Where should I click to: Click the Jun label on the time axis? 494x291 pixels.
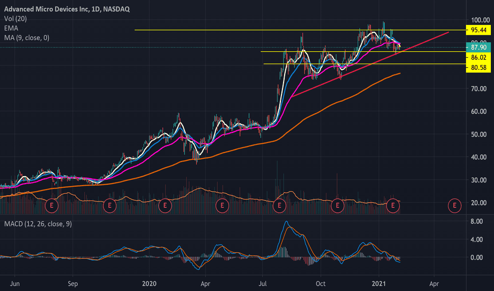click(15, 284)
